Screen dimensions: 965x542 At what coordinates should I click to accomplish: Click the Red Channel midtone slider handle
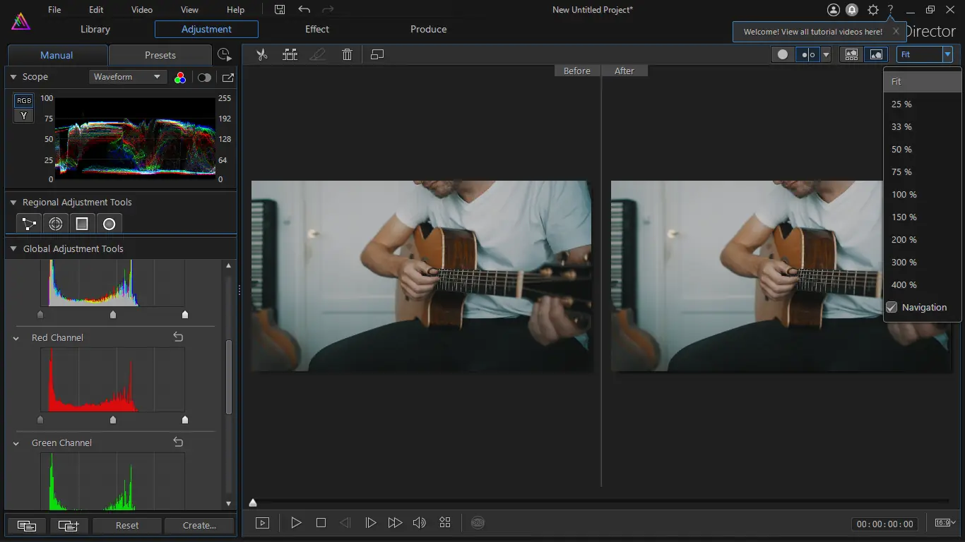point(113,420)
